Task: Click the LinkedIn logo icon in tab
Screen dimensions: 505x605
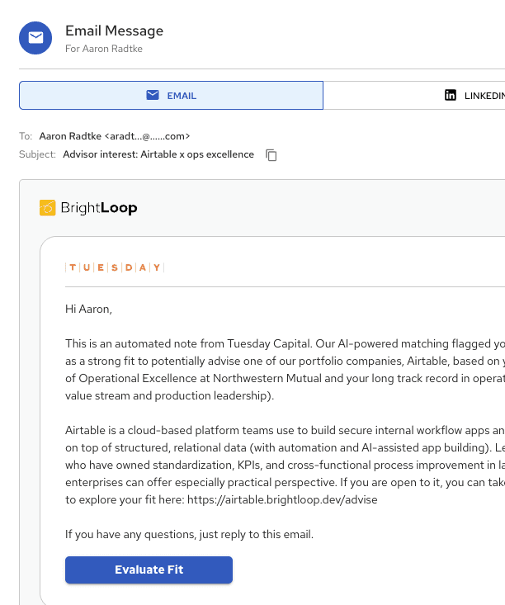Action: click(451, 95)
